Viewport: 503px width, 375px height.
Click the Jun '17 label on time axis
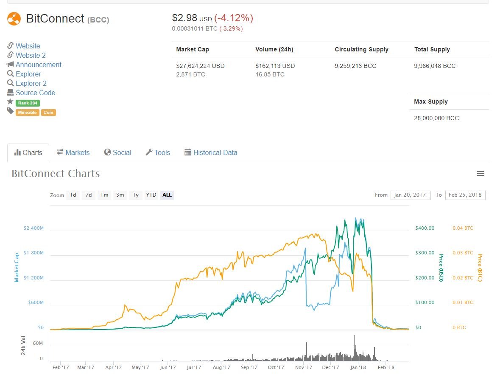(168, 367)
